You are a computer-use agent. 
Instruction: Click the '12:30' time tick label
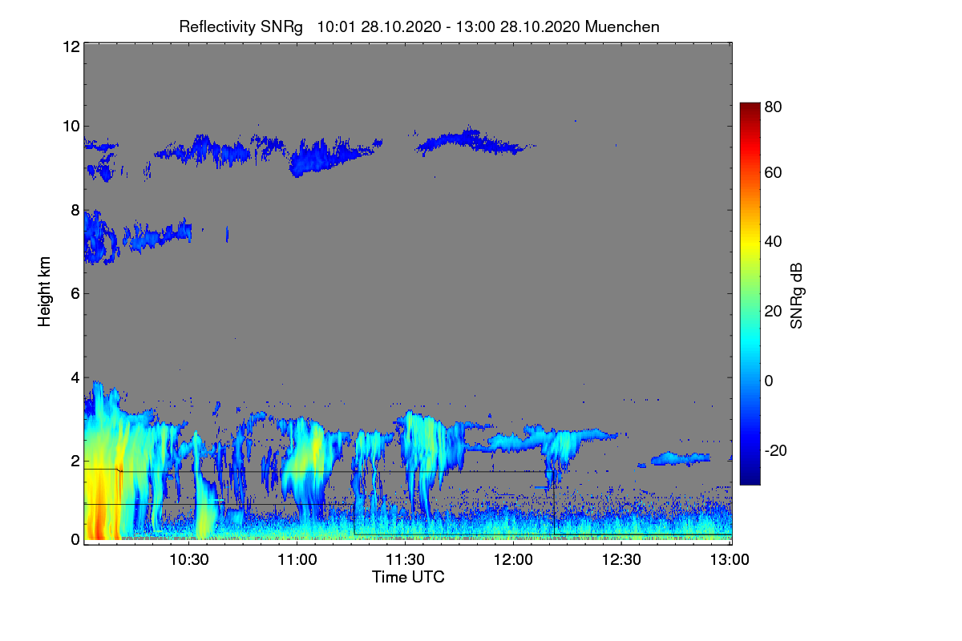(x=622, y=560)
